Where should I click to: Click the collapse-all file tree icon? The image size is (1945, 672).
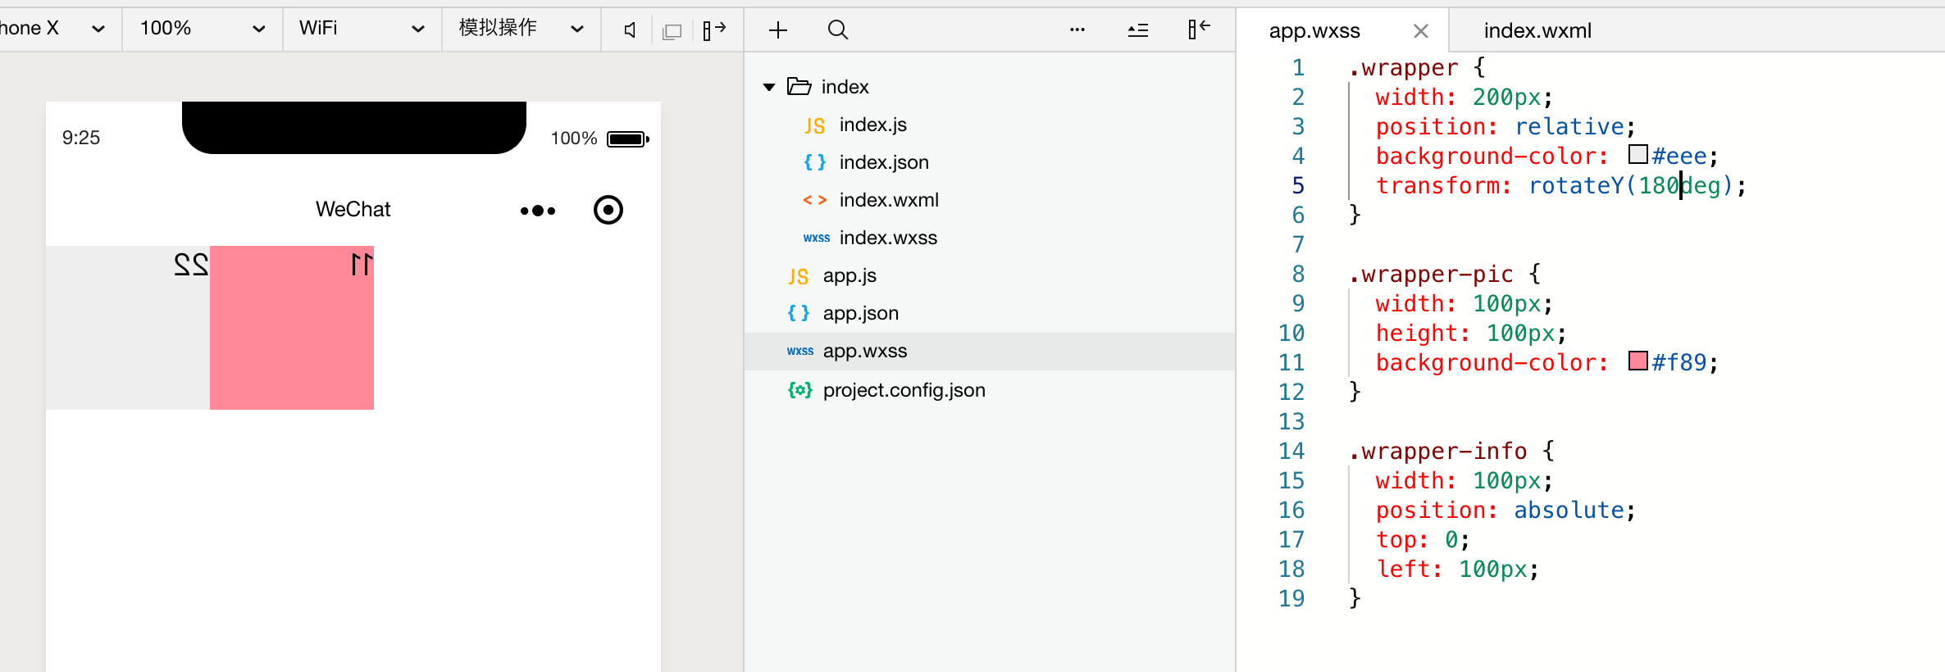(1137, 30)
